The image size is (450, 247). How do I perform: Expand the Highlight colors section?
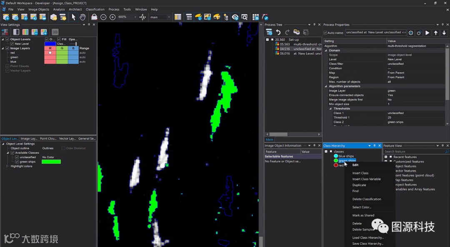(7, 166)
